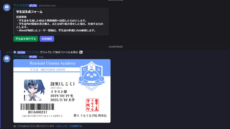Click the 学生支援課 name in the reply preview
Screen dimensions: 230x129
pos(33,52)
